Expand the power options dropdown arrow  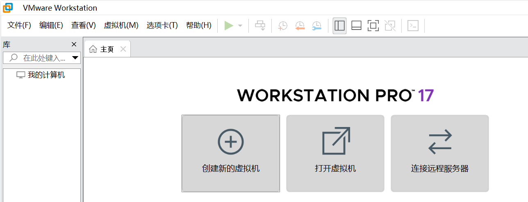click(240, 26)
